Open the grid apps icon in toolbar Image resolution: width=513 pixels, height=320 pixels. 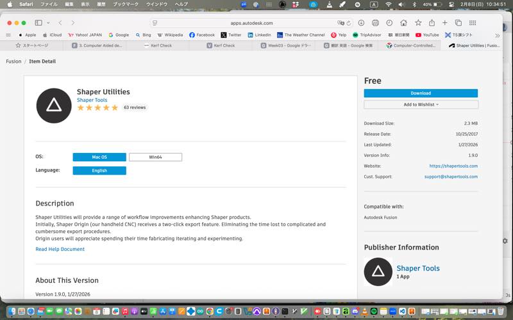pos(473,23)
